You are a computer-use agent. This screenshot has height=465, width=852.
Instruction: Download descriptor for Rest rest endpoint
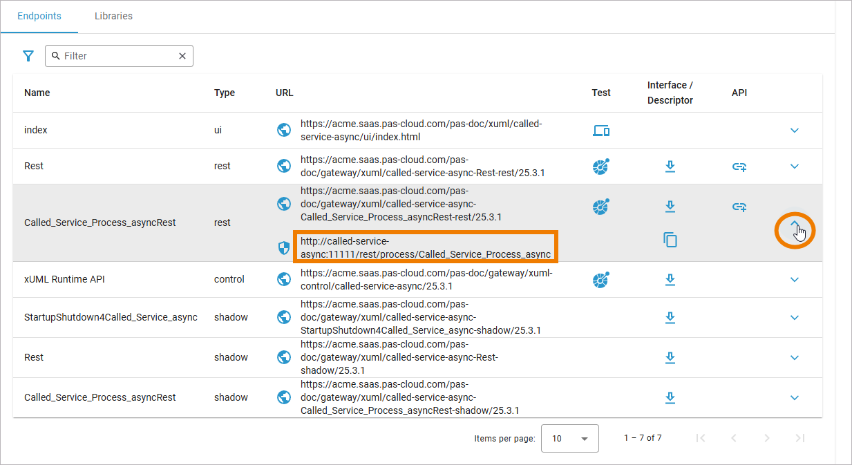coord(670,167)
